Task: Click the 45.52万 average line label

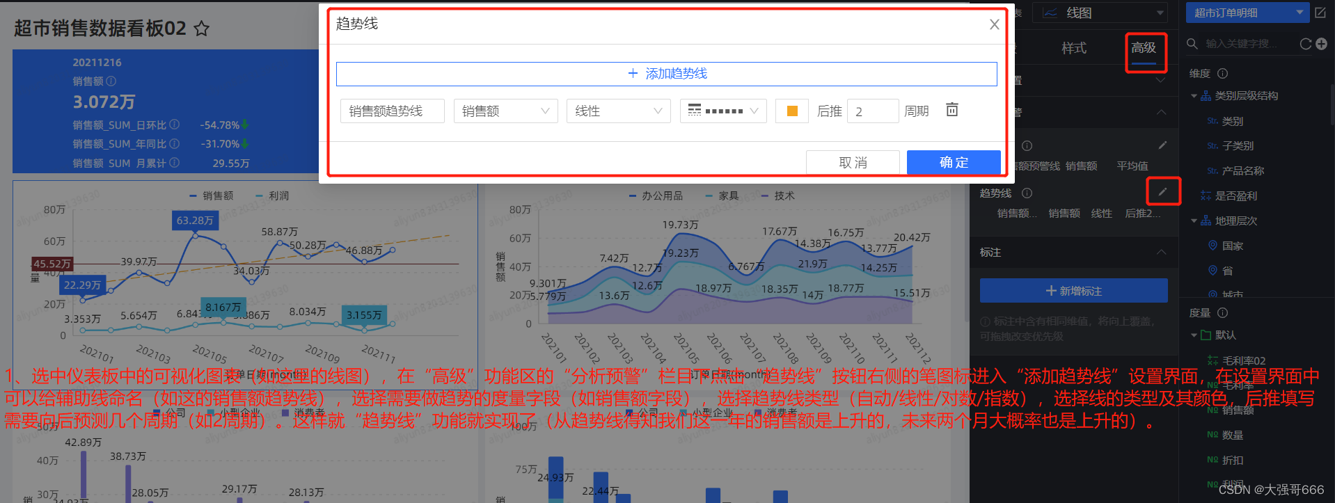Action: [x=52, y=264]
